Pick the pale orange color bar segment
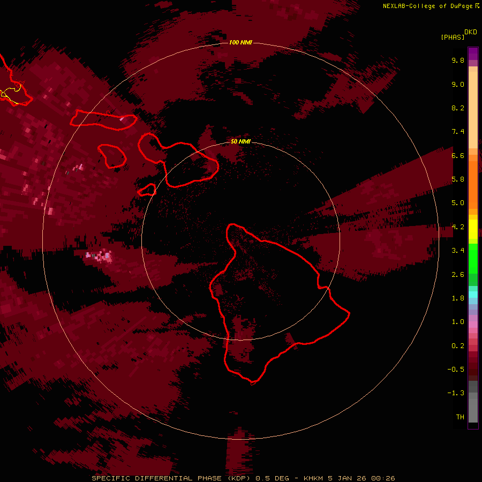The height and width of the screenshot is (482, 482). 473,110
